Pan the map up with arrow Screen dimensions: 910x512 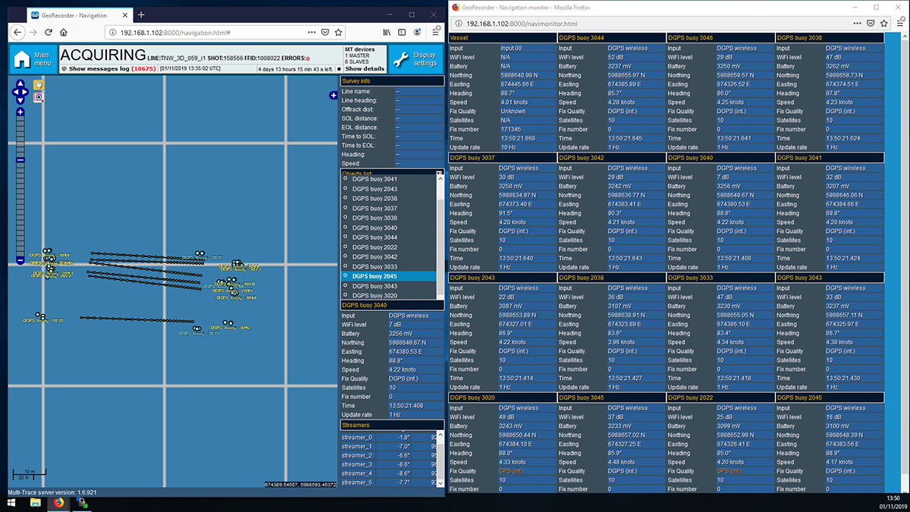coord(20,83)
